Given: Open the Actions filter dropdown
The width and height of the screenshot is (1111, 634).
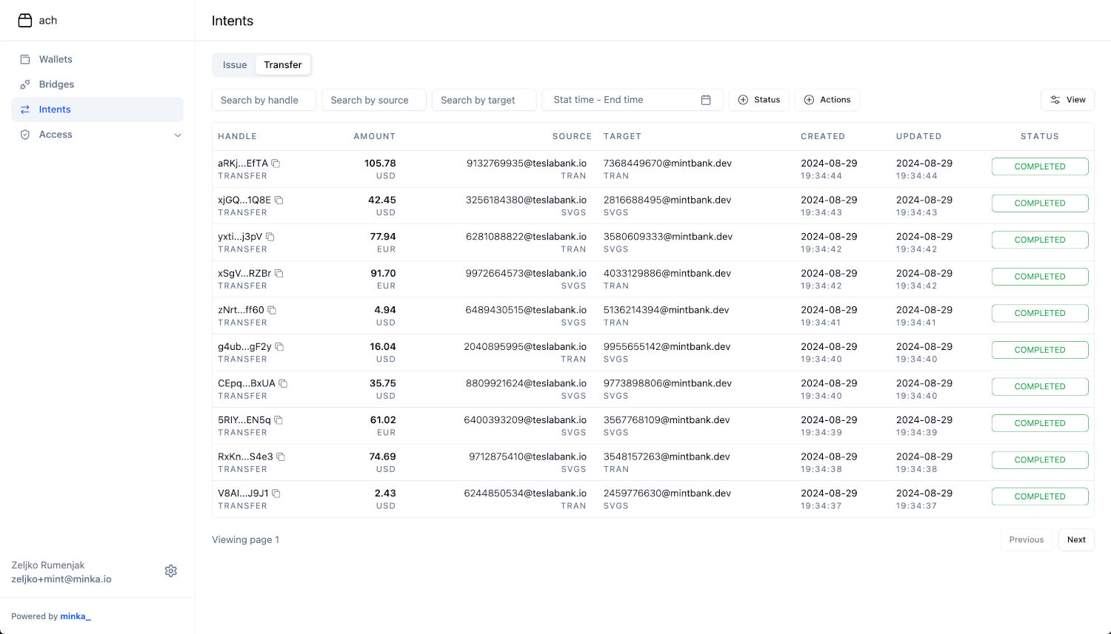Looking at the screenshot, I should point(827,100).
